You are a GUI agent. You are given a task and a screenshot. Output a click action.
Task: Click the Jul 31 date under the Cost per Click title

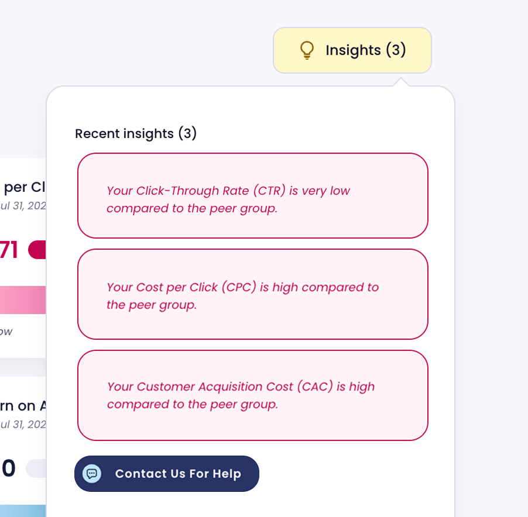pos(23,205)
